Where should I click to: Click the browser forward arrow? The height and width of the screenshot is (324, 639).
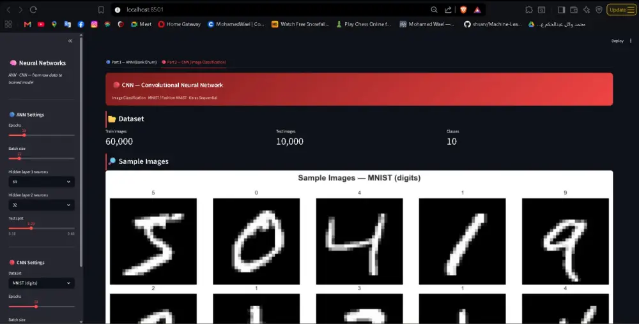tap(21, 10)
